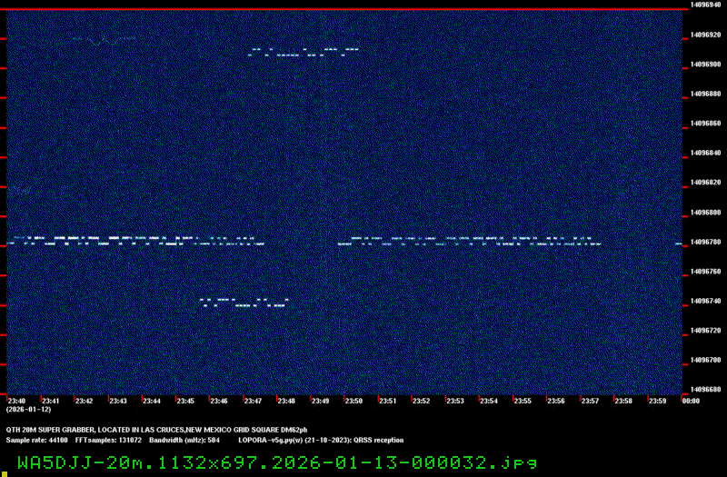Image resolution: width=727 pixels, height=477 pixels.
Task: Click the FFTsamples: 131072 text
Action: tap(108, 441)
